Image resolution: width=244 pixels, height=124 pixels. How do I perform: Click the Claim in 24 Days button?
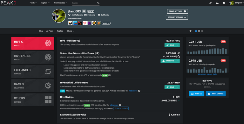[x=121, y=108]
